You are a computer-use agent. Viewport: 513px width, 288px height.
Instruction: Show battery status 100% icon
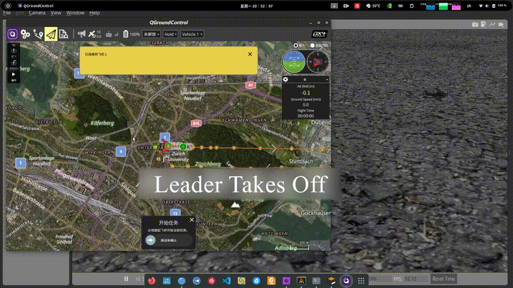click(x=131, y=34)
